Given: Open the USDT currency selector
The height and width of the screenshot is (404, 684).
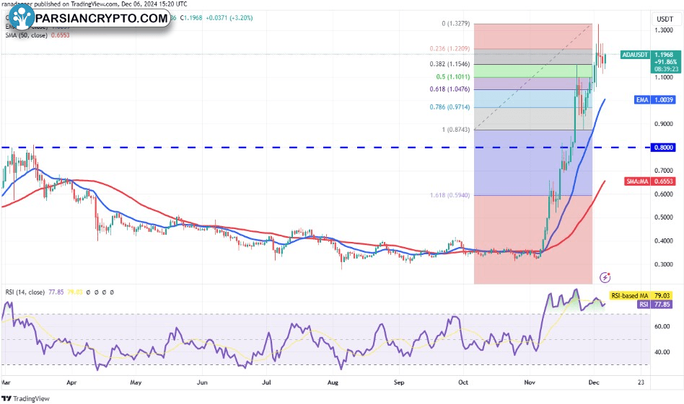Looking at the screenshot, I should click(665, 19).
